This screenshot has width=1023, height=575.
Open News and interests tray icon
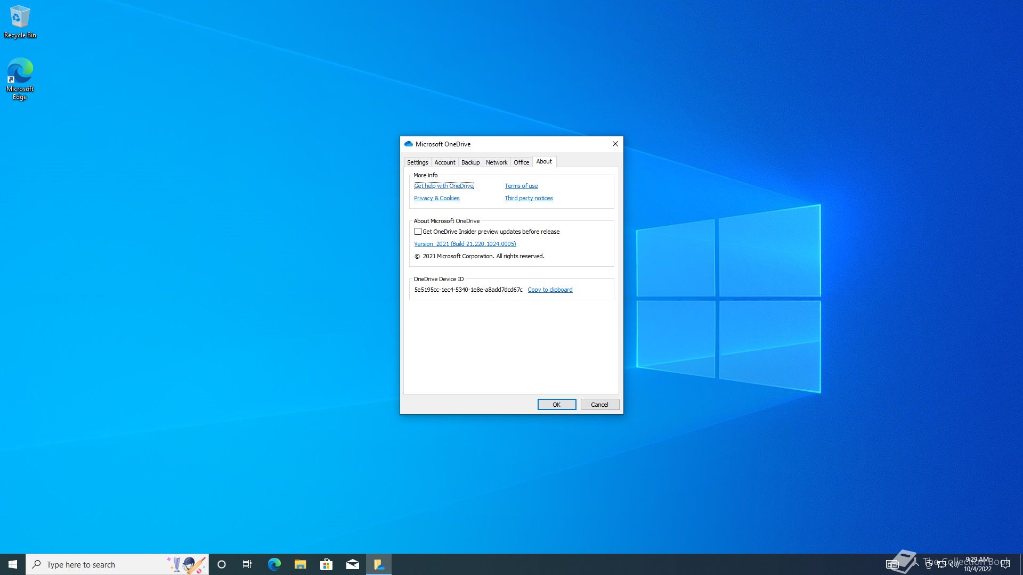pyautogui.click(x=892, y=564)
